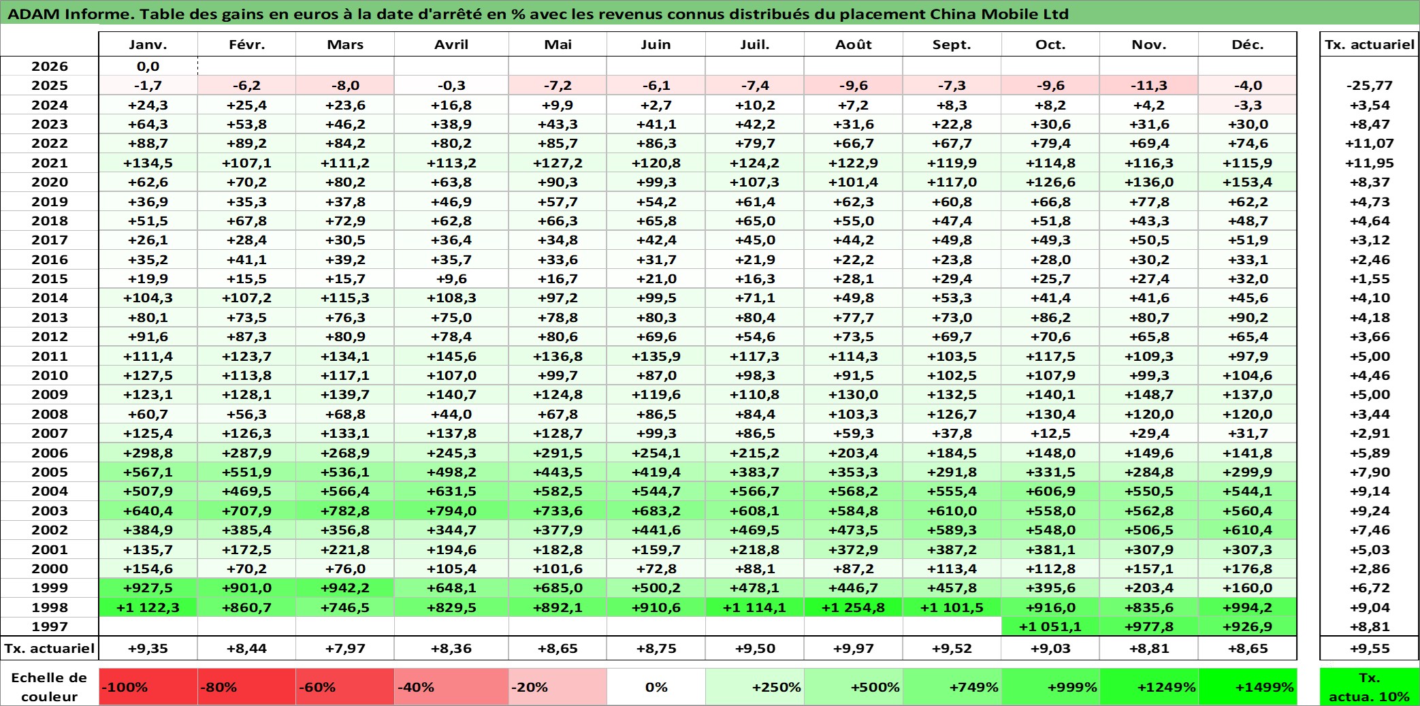The image size is (1420, 706).
Task: Select the 2026 year row label
Action: pos(50,66)
